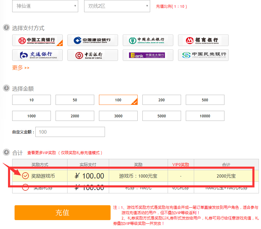The width and height of the screenshot is (261, 229).
Task: Open 查看更多VIP奖励 link
Action: click(41, 153)
